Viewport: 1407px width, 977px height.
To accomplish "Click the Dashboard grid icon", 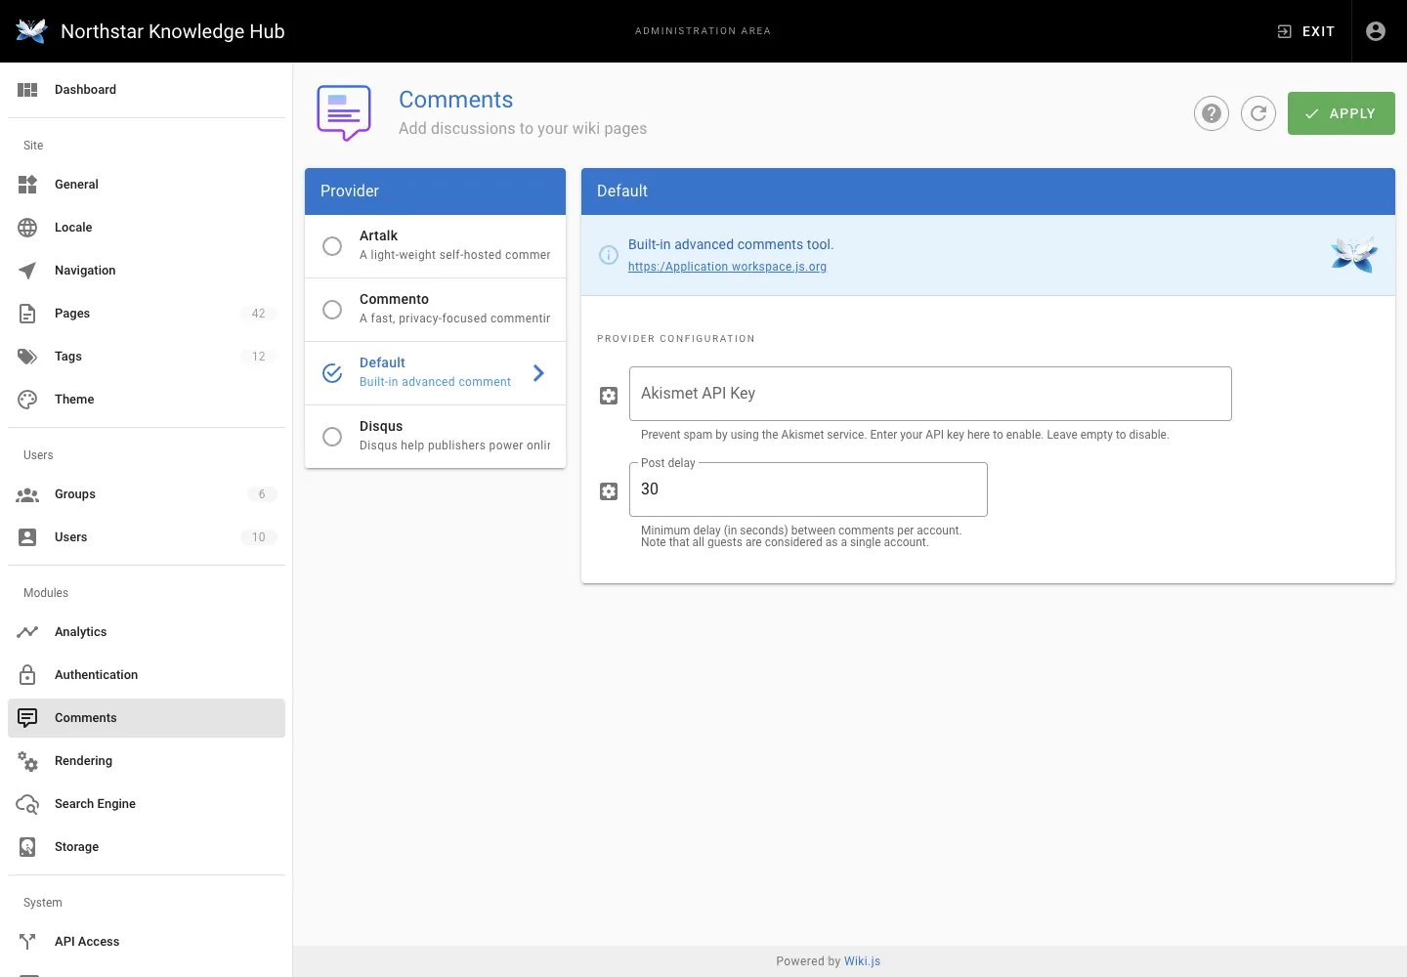I will coord(27,90).
